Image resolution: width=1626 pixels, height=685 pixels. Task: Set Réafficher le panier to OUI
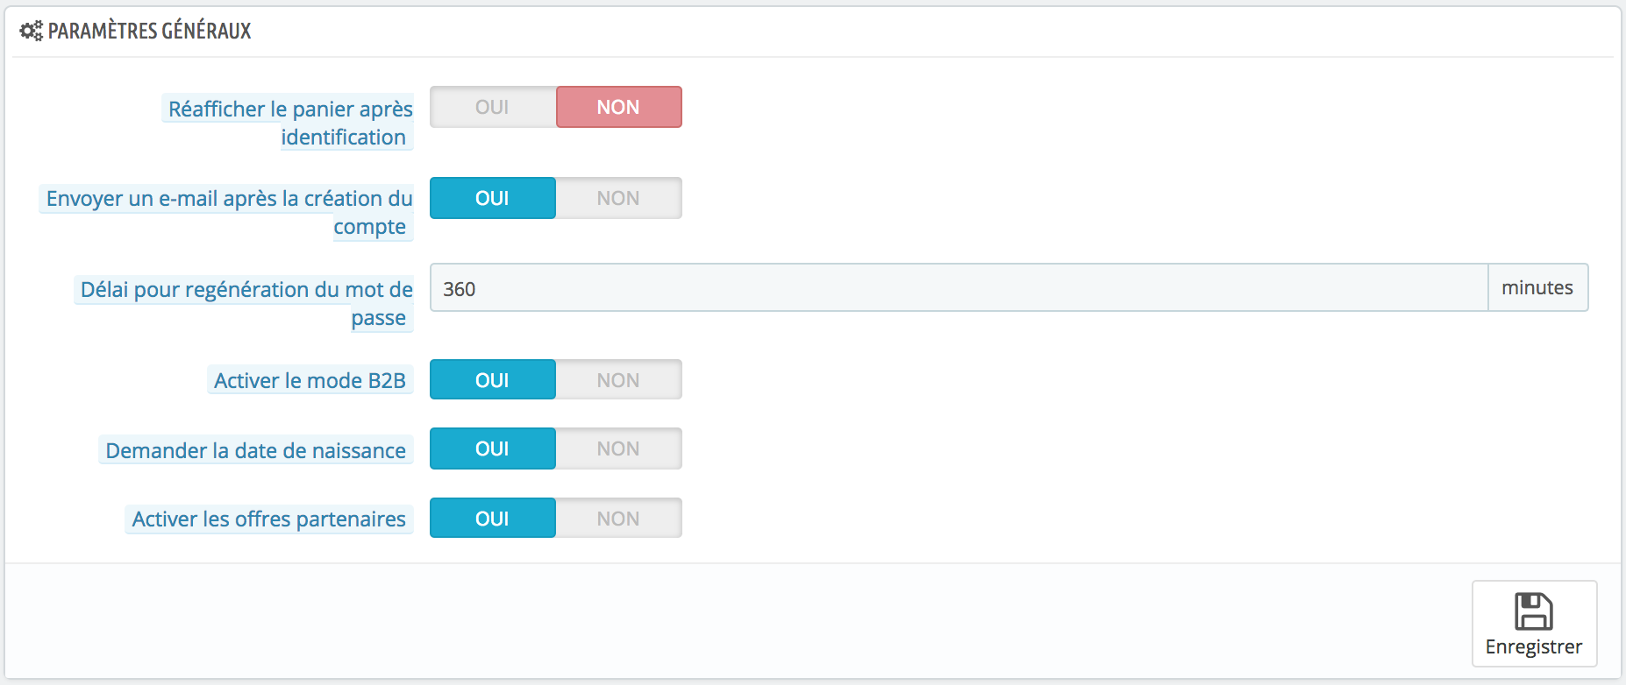[493, 107]
